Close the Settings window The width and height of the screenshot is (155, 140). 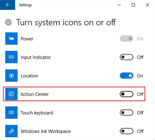tap(147, 5)
